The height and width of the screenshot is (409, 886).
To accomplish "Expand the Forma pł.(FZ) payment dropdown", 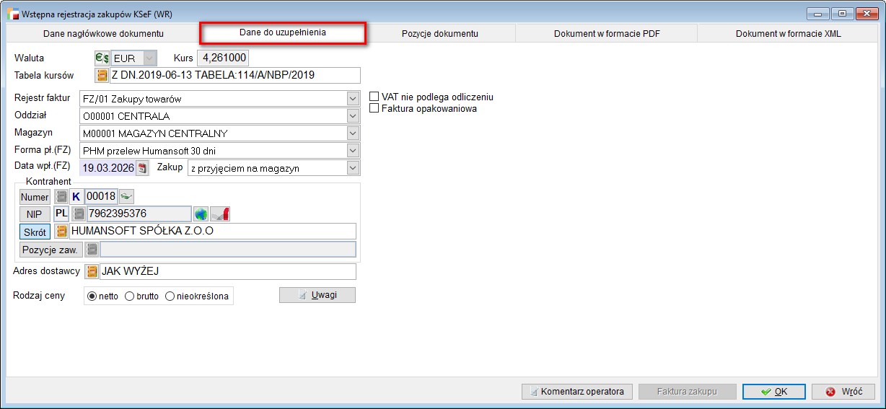I will tap(353, 151).
